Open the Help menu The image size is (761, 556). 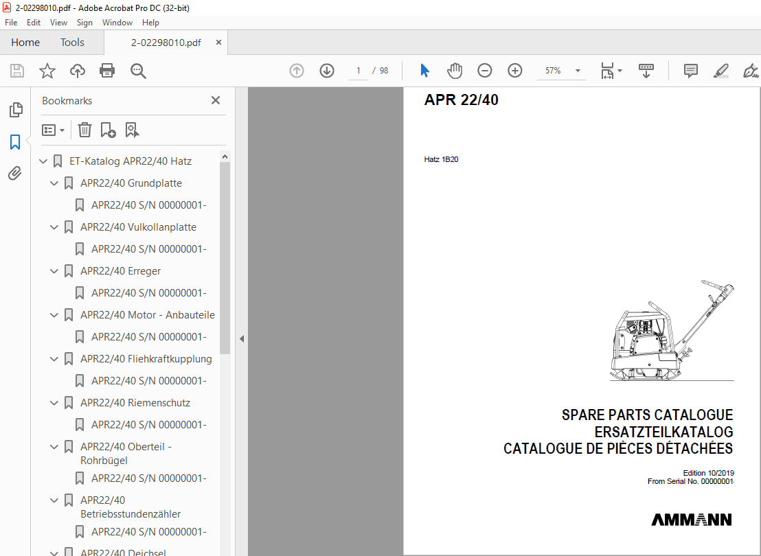pos(150,23)
